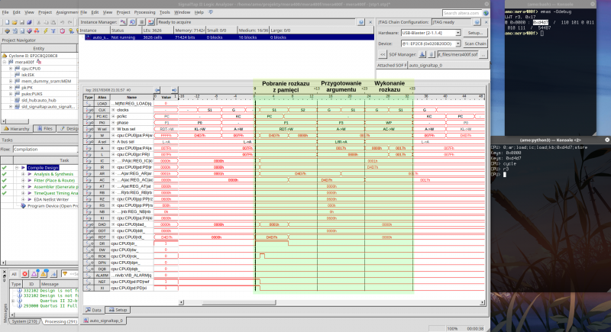Click the right arrow above waveform Value column
This screenshot has width=611, height=332.
pyautogui.click(x=176, y=89)
